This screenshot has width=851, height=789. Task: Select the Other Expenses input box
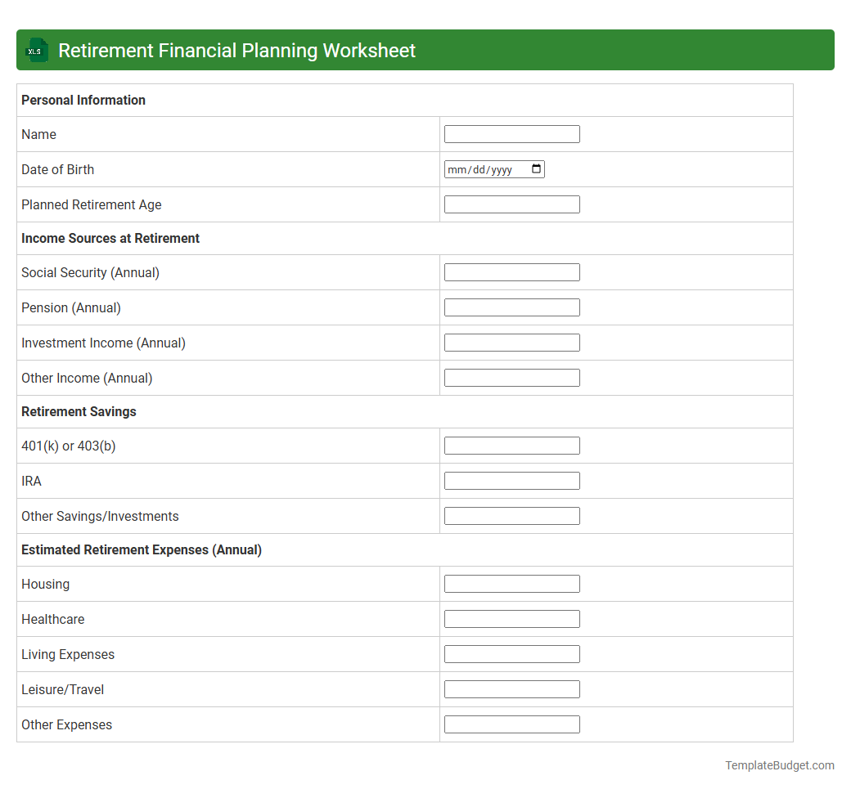click(511, 724)
